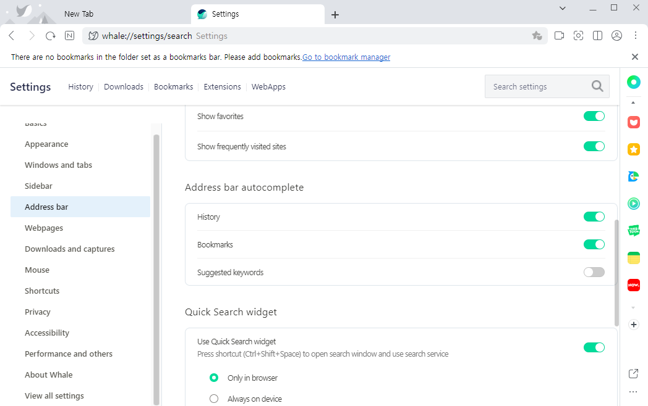Image resolution: width=648 pixels, height=406 pixels.
Task: Select Webpages in settings menu
Action: coord(44,228)
